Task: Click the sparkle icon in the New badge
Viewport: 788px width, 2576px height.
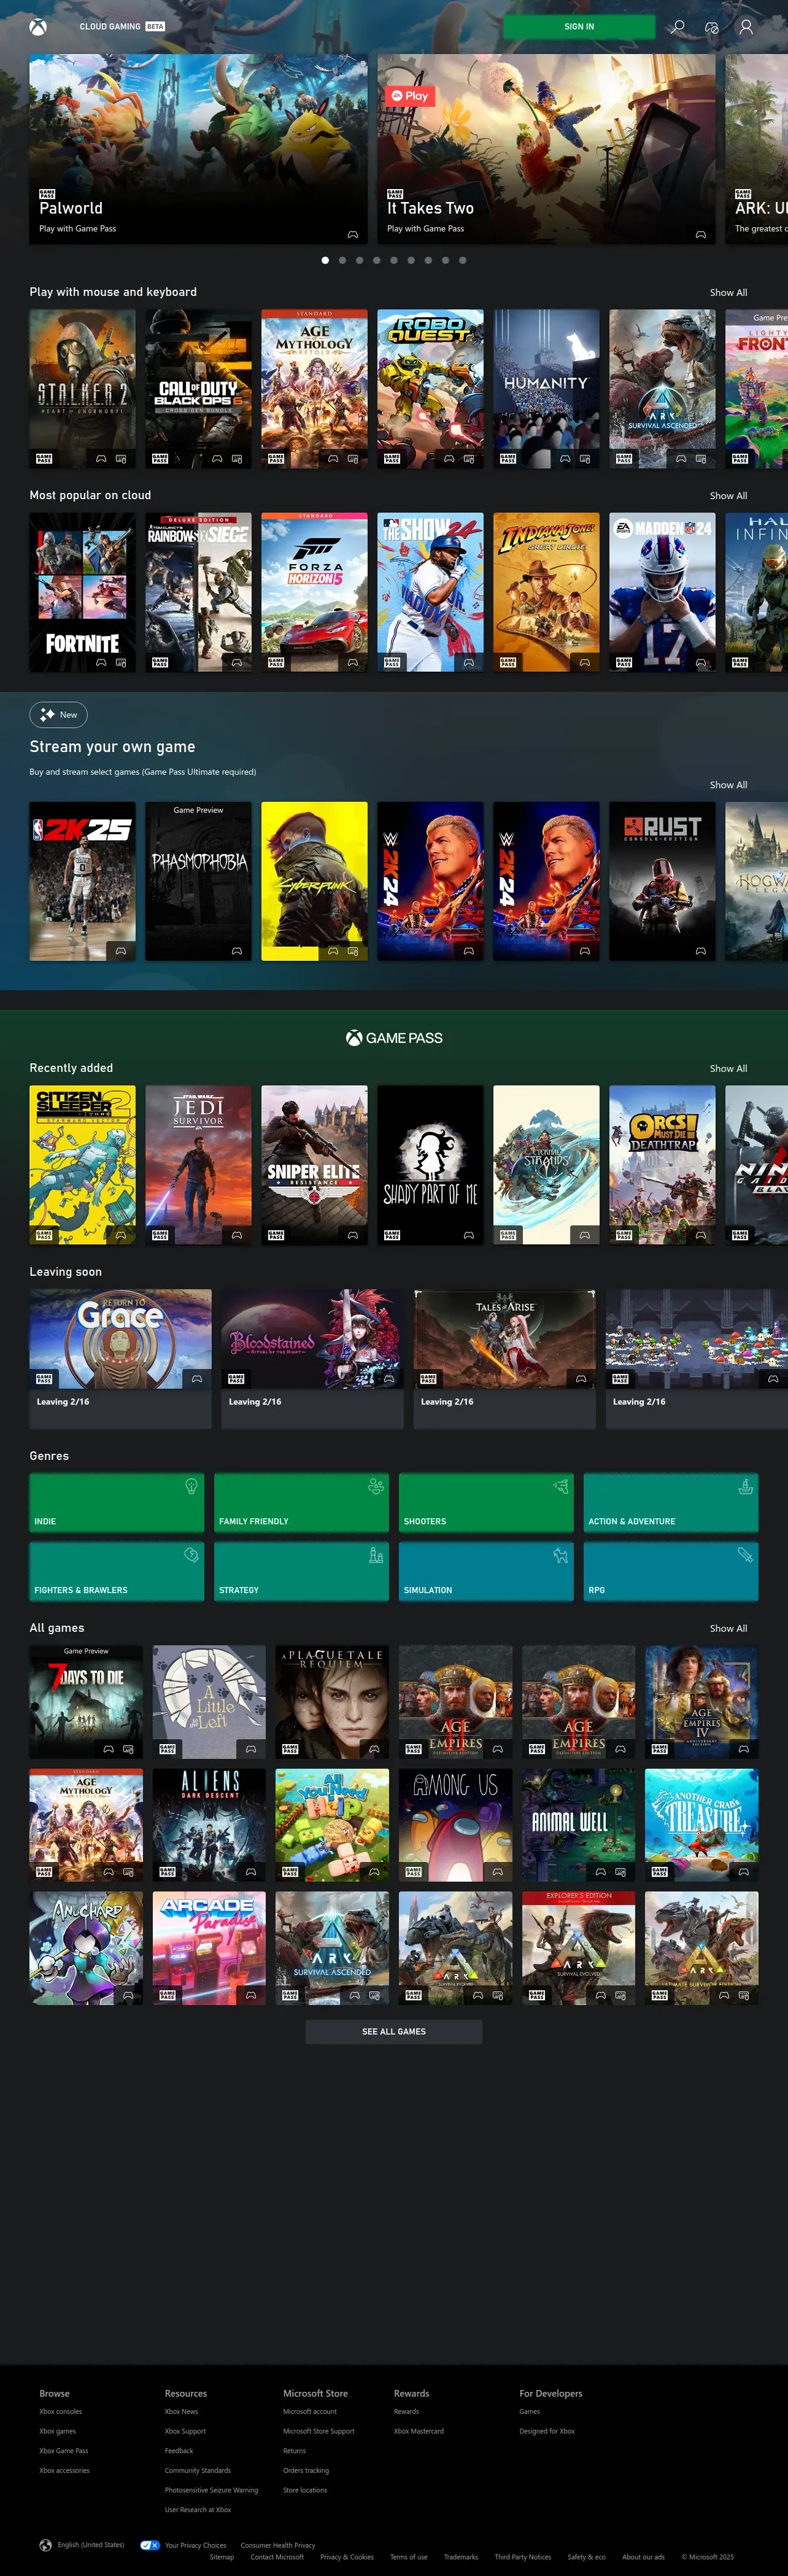Action: tap(47, 715)
